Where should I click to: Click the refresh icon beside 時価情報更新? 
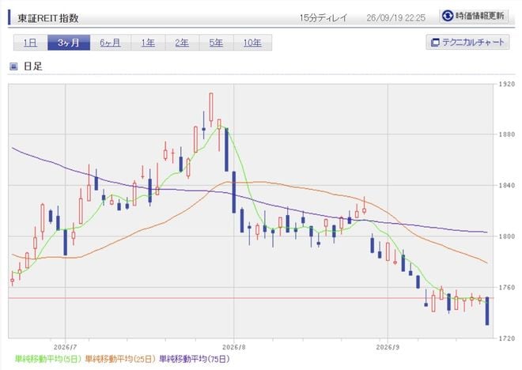[448, 16]
